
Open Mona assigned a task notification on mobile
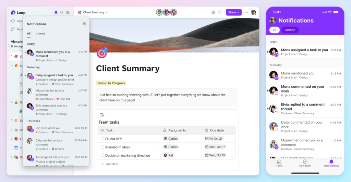(x=305, y=52)
